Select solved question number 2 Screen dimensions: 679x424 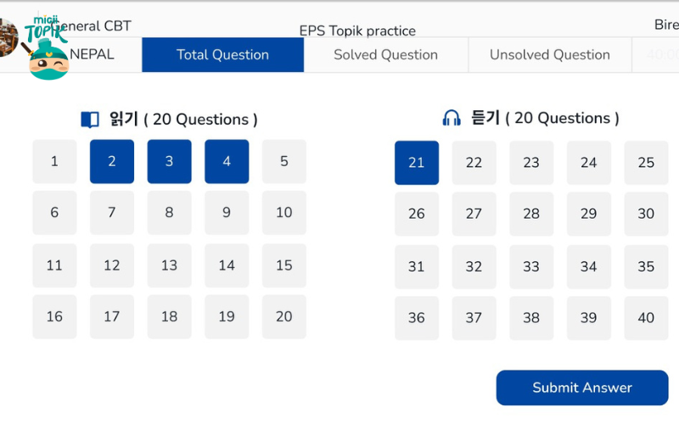pos(112,161)
